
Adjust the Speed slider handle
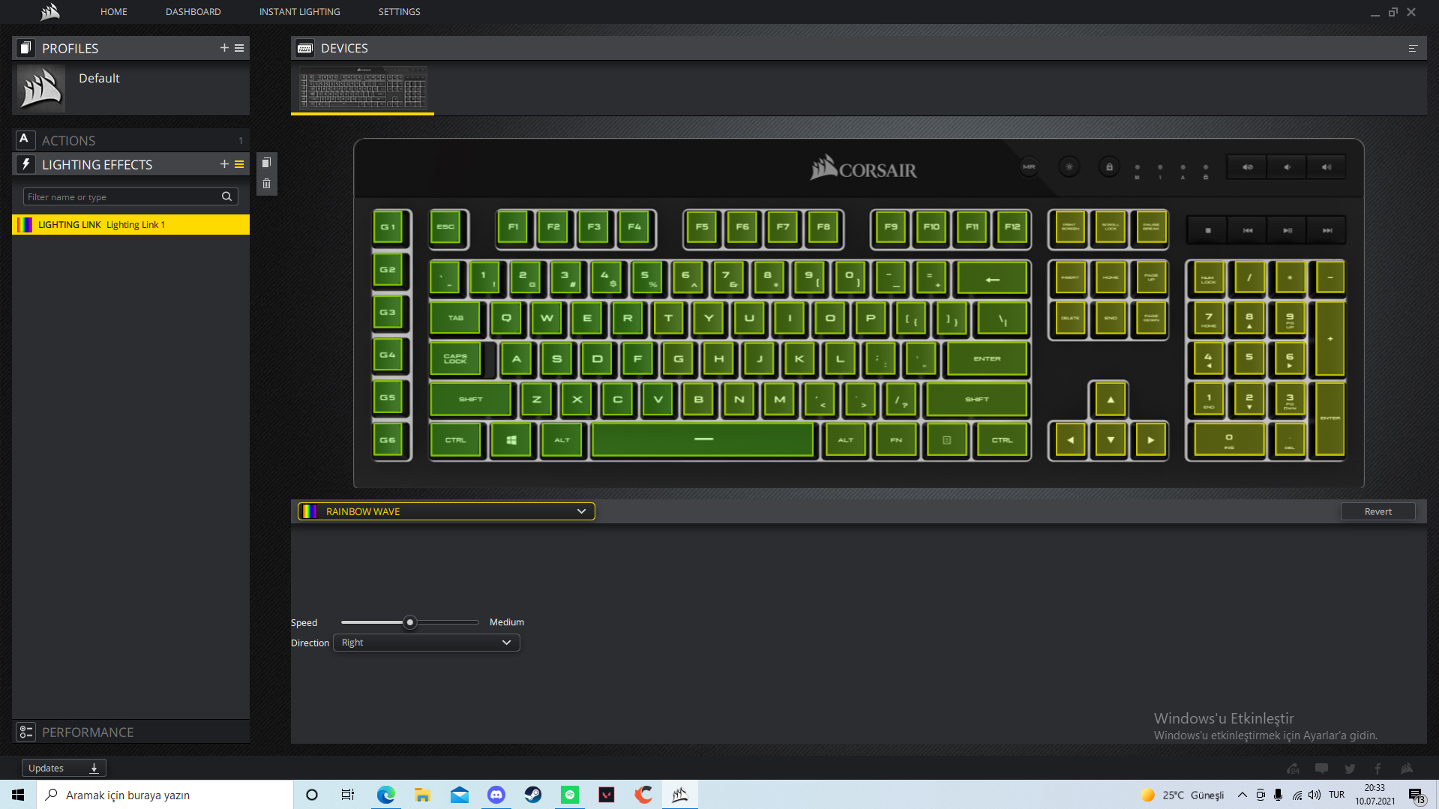pyautogui.click(x=409, y=622)
